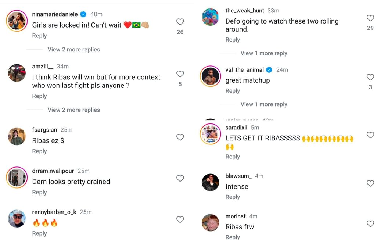Like the "Dern looks pretty drained" comment

(180, 178)
